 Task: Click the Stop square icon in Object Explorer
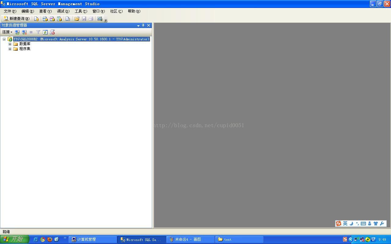[x=31, y=32]
